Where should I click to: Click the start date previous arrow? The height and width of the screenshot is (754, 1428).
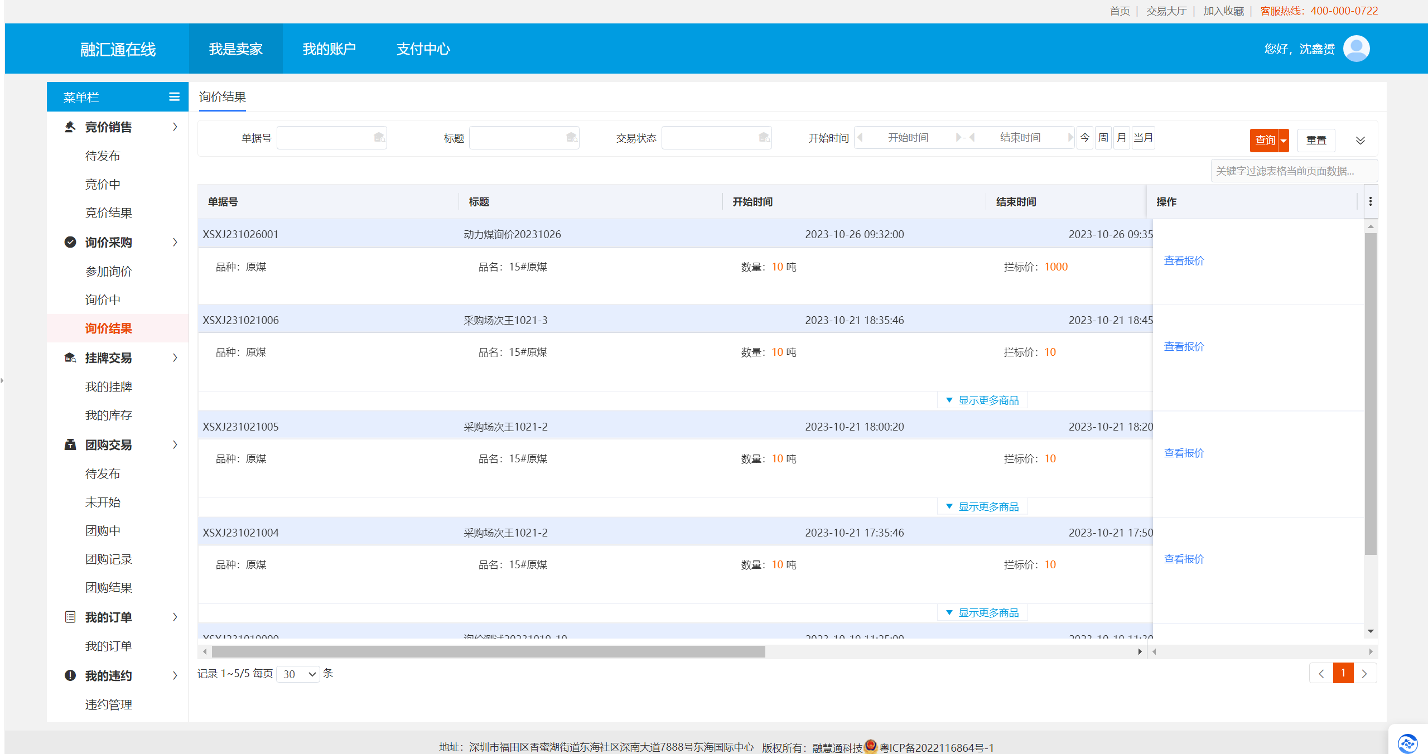point(860,137)
